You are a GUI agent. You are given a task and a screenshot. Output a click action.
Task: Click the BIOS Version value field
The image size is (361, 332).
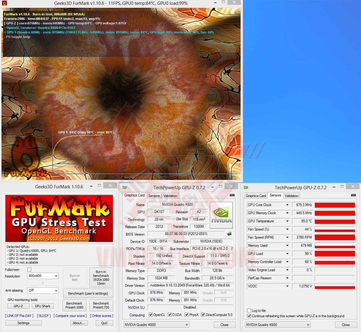pos(186,234)
